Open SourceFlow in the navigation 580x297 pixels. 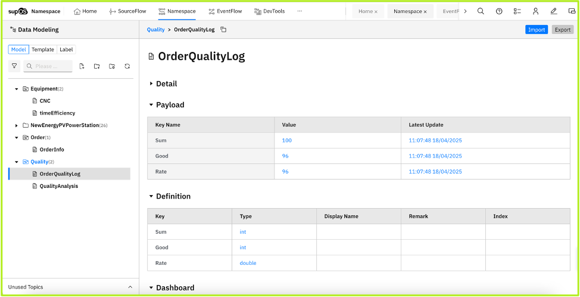(127, 11)
